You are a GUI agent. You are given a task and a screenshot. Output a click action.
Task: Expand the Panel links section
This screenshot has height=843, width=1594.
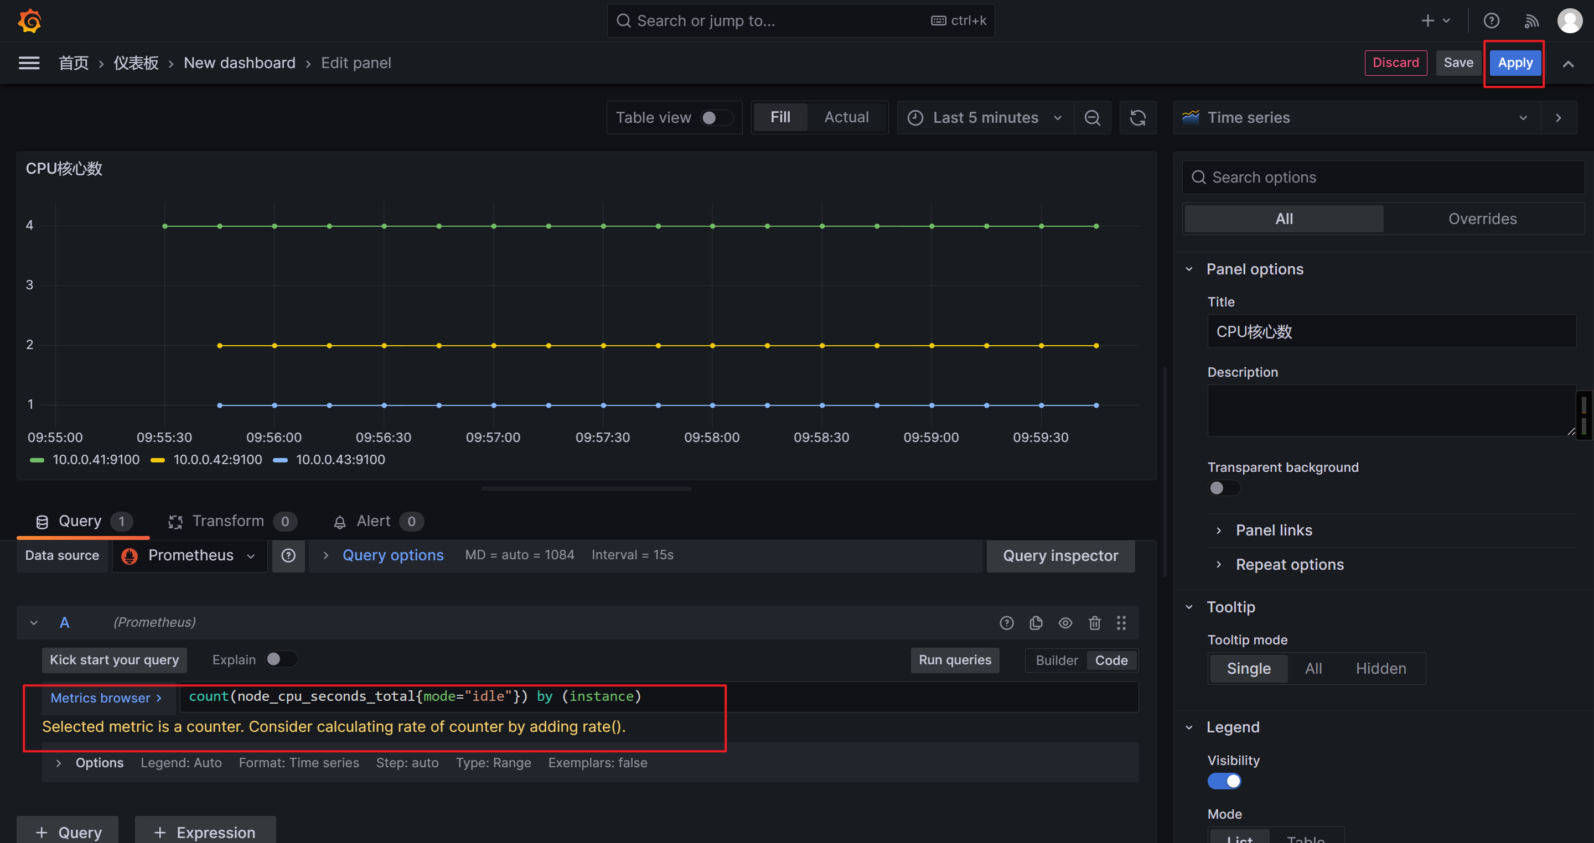pos(1274,530)
